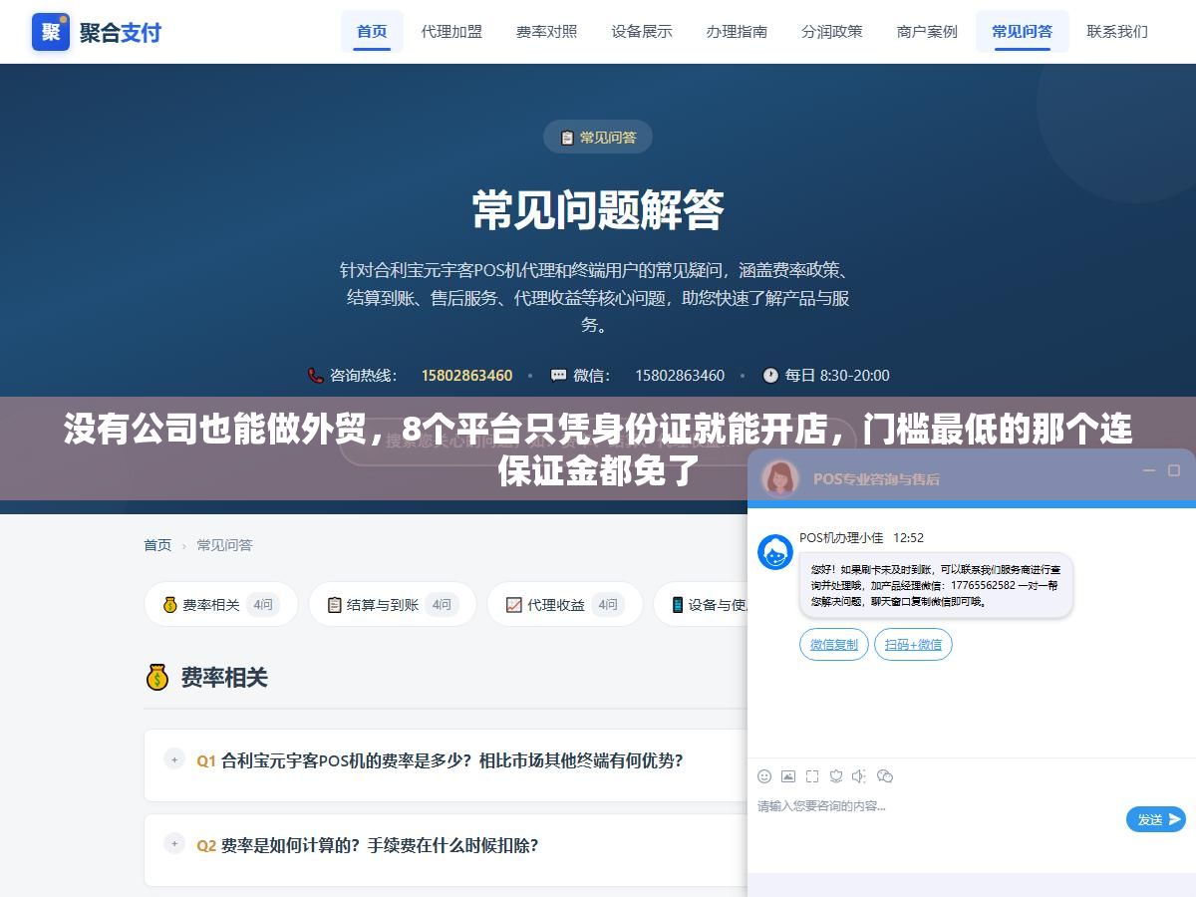Open emoji picker in chat toolbar

pyautogui.click(x=764, y=776)
